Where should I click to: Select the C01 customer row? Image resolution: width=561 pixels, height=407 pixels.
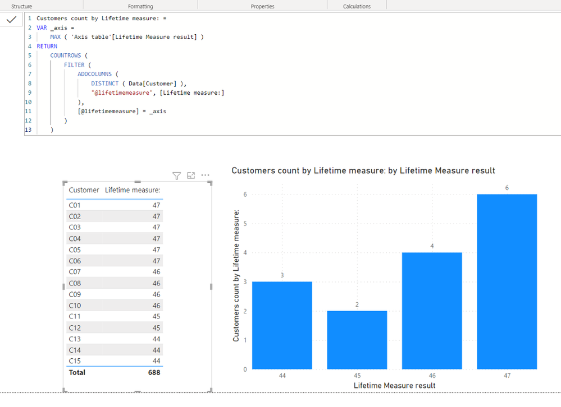pyautogui.click(x=115, y=205)
